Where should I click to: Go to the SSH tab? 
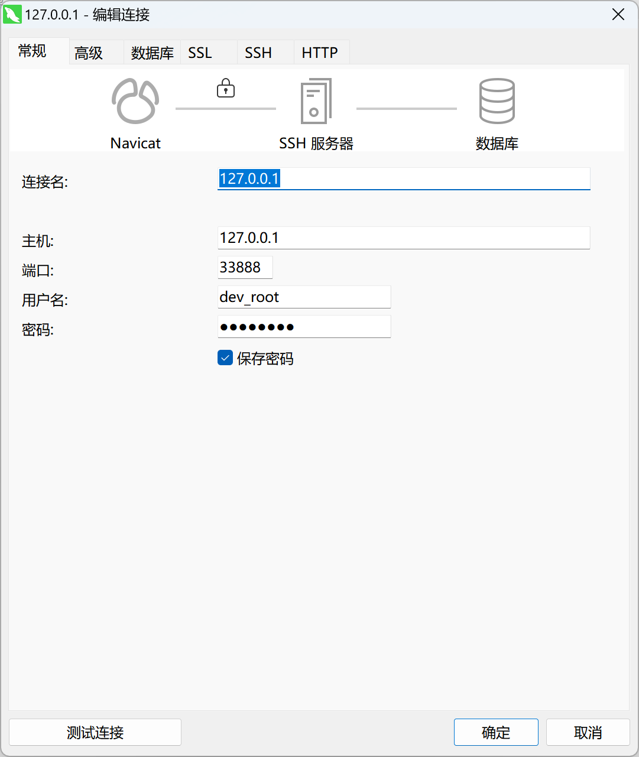[x=258, y=53]
